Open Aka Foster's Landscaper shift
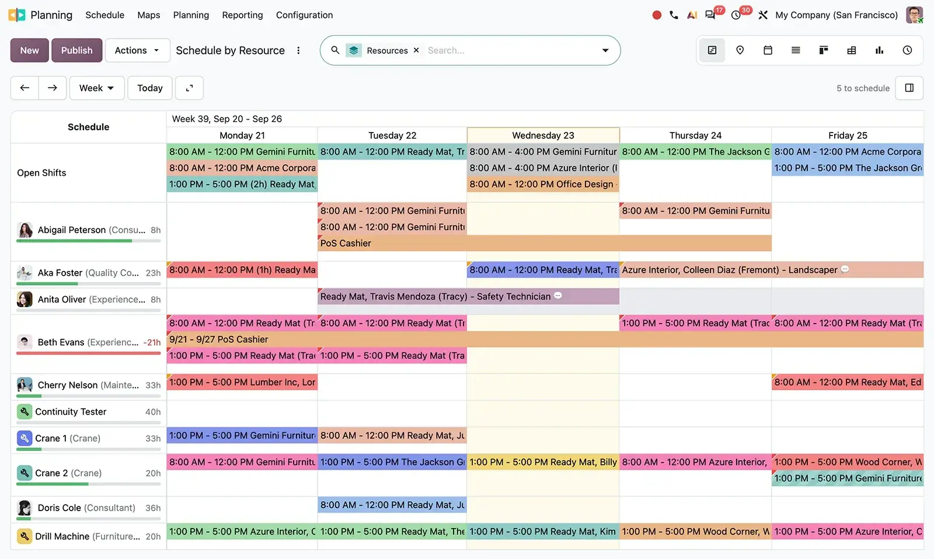Image resolution: width=934 pixels, height=559 pixels. [771, 270]
